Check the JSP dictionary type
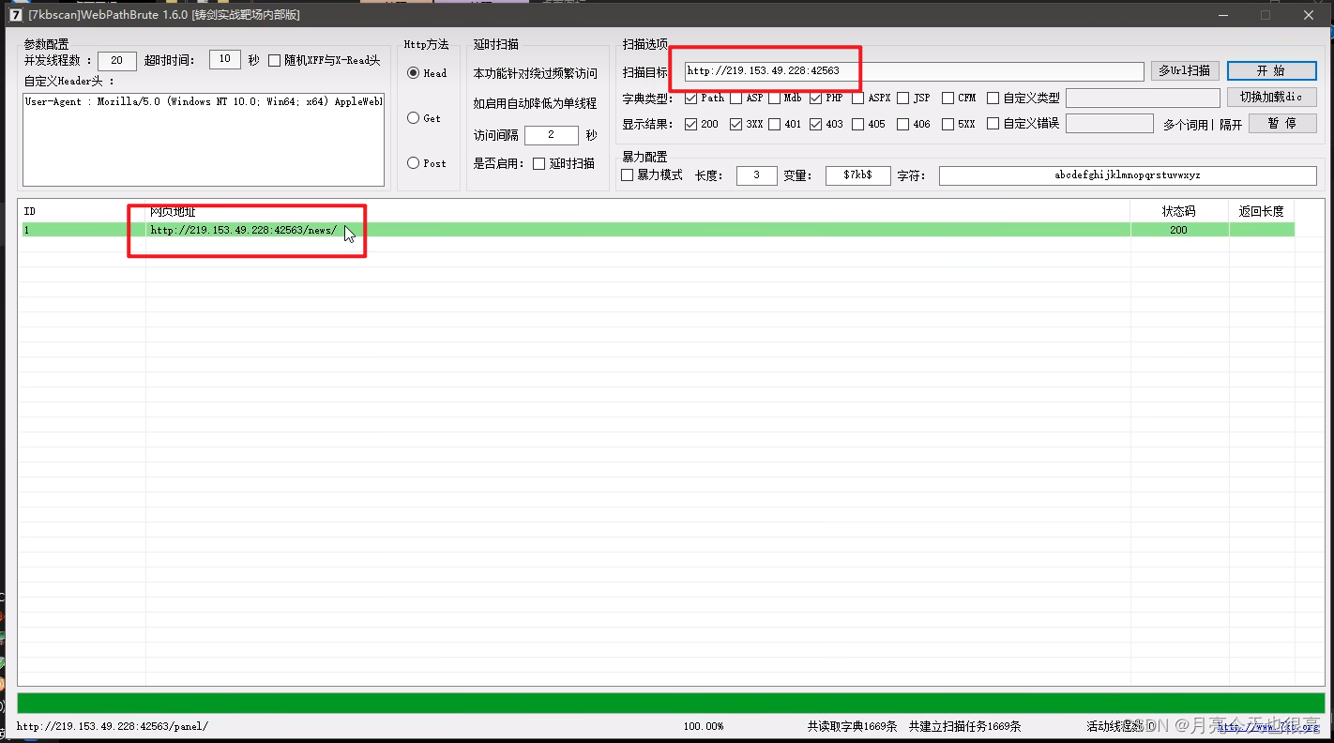The image size is (1334, 743). 902,98
